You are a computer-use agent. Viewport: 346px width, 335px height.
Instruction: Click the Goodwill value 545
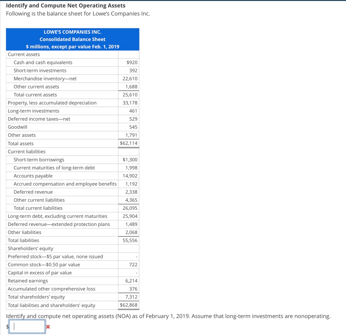133,127
